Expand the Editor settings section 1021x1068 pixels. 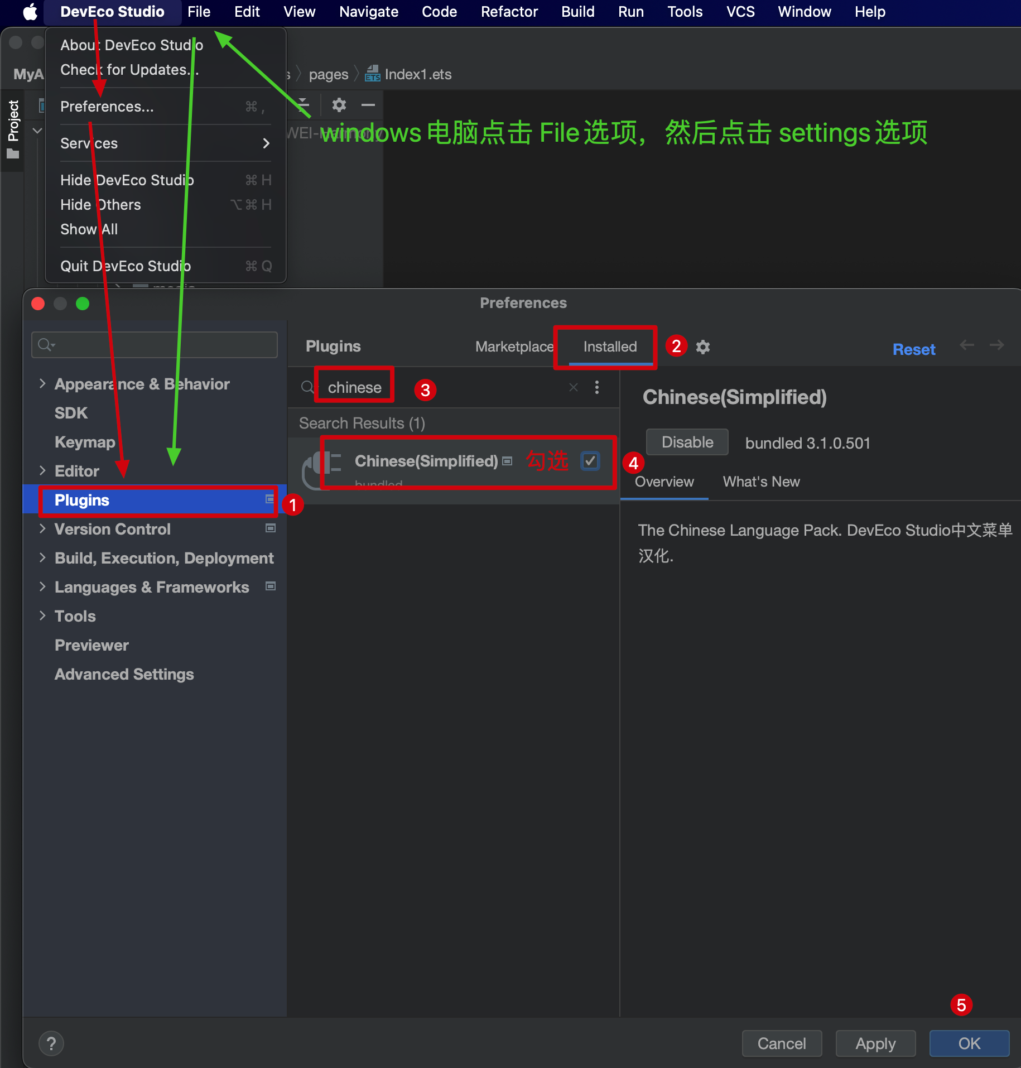(x=42, y=470)
